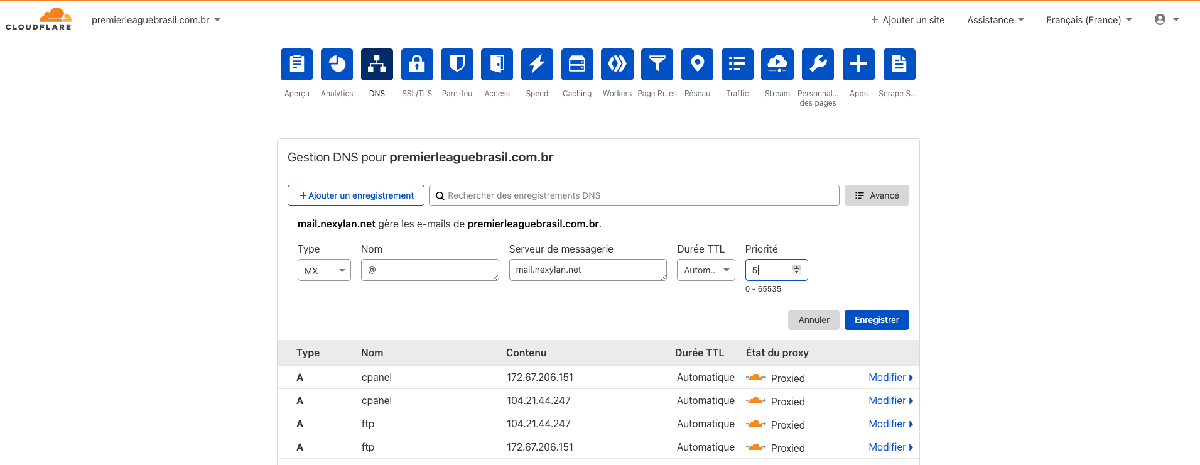Open the Caching section icon

pos(576,64)
